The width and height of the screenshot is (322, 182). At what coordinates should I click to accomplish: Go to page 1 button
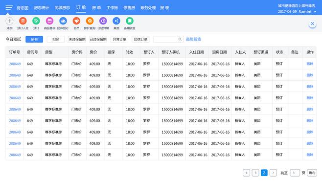255,173
